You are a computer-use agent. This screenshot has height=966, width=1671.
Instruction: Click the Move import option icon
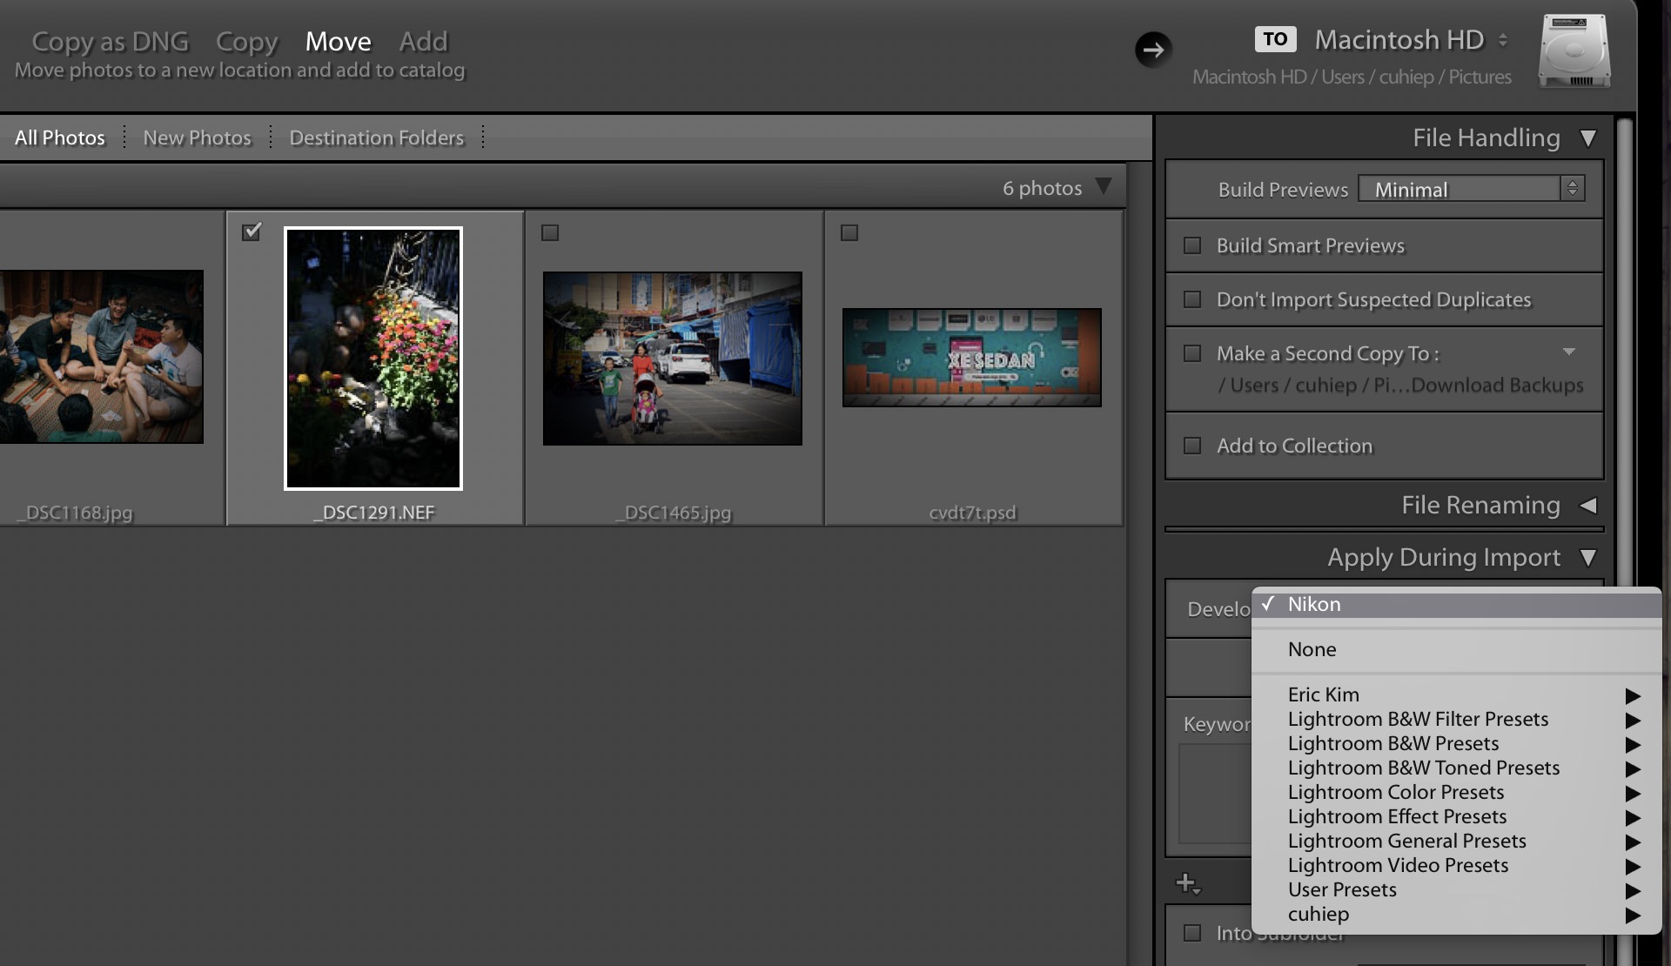click(337, 40)
